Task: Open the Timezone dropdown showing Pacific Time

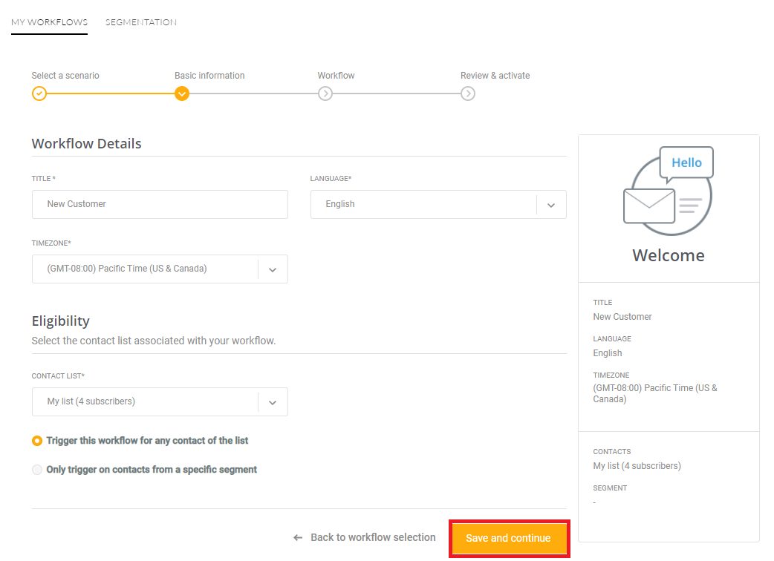Action: pos(160,269)
